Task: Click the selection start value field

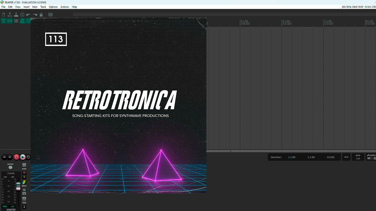Action: (x=292, y=157)
